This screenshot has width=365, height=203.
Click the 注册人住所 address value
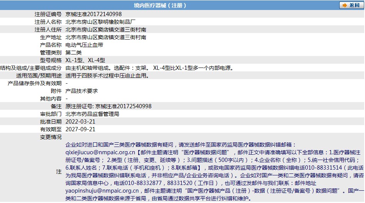[106, 30]
